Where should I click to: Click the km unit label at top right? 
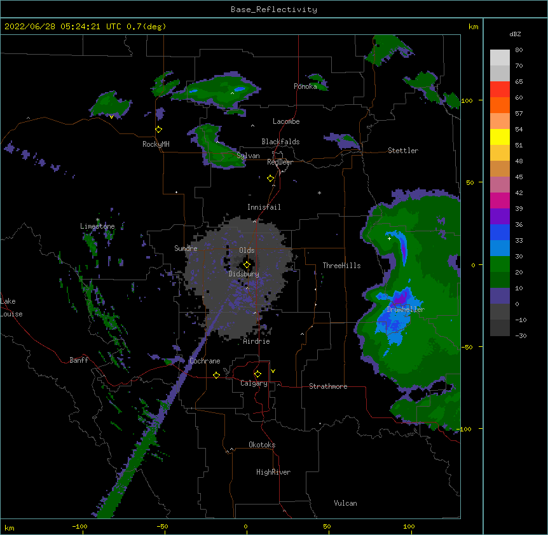tap(474, 27)
